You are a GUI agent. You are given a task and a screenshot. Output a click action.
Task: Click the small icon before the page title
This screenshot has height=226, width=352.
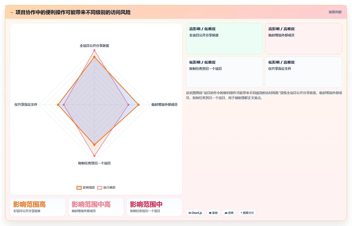12,12
